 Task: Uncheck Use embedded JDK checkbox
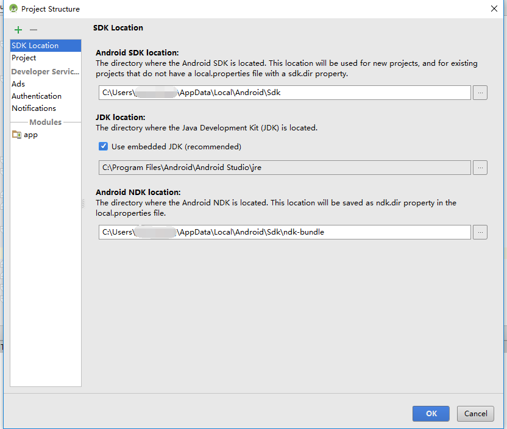[x=103, y=146]
